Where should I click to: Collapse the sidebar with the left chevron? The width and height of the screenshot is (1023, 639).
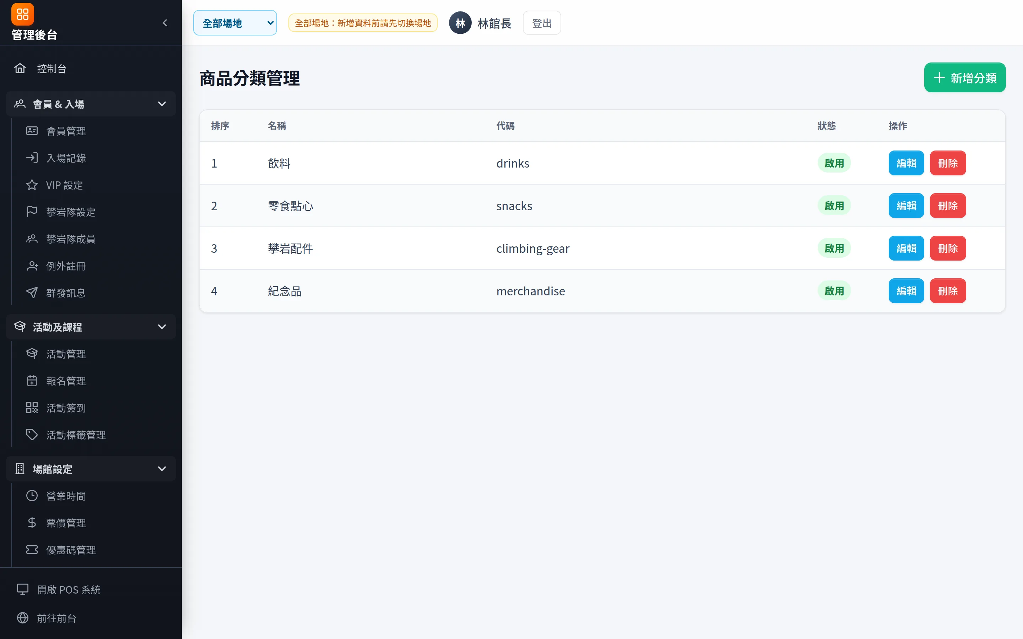pos(165,23)
